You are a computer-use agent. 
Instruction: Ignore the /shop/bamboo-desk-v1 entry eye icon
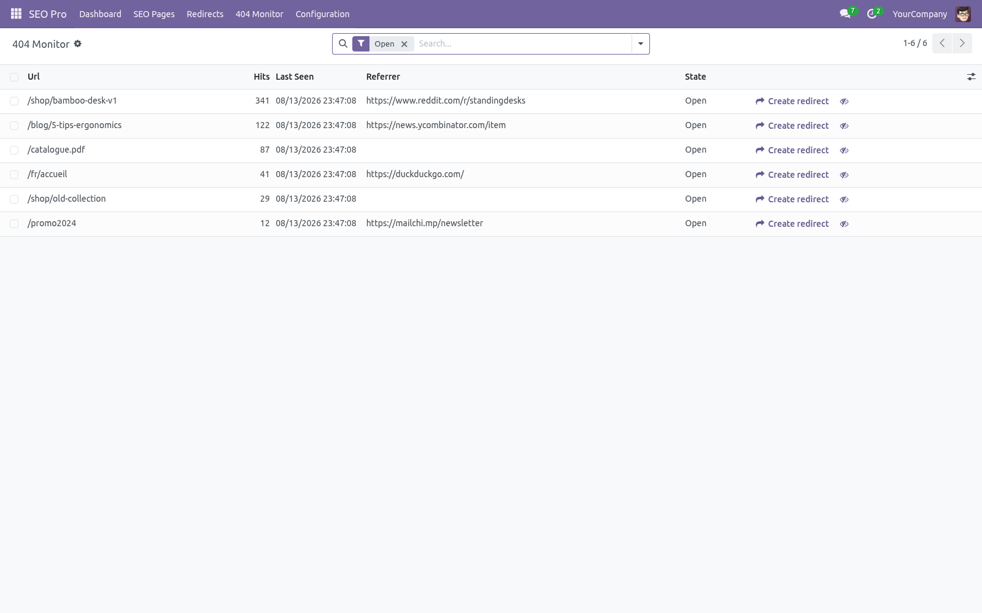click(x=844, y=101)
